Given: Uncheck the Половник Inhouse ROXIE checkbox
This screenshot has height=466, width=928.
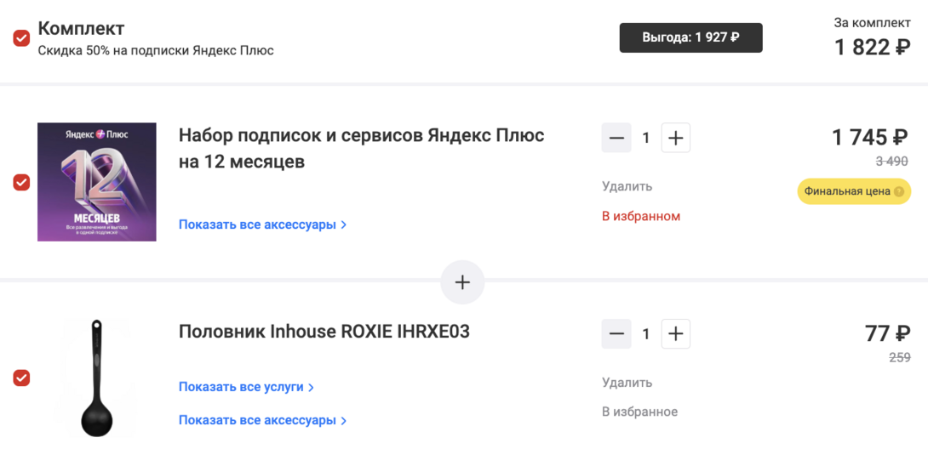Looking at the screenshot, I should pos(21,378).
